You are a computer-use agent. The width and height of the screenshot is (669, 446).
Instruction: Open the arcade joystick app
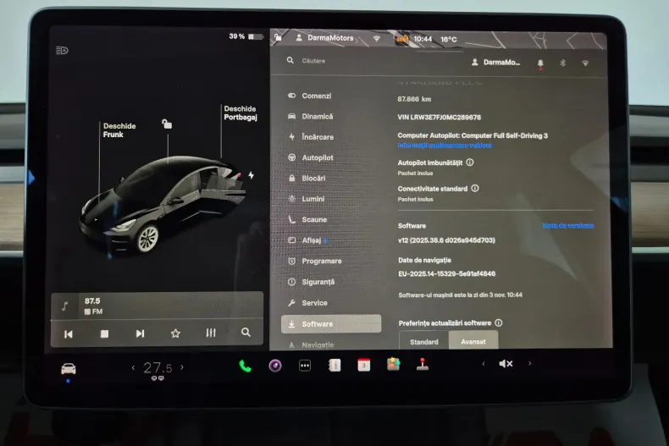(x=423, y=364)
